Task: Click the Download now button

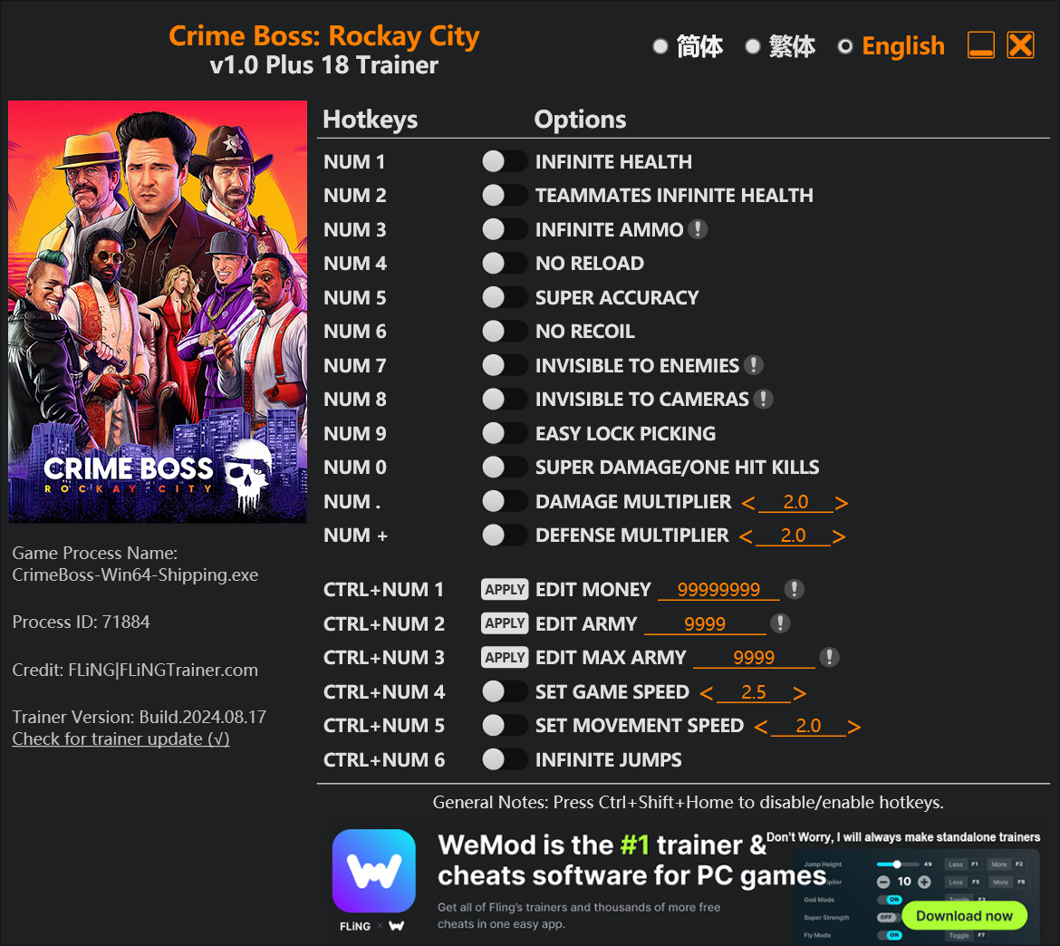Action: 964,915
